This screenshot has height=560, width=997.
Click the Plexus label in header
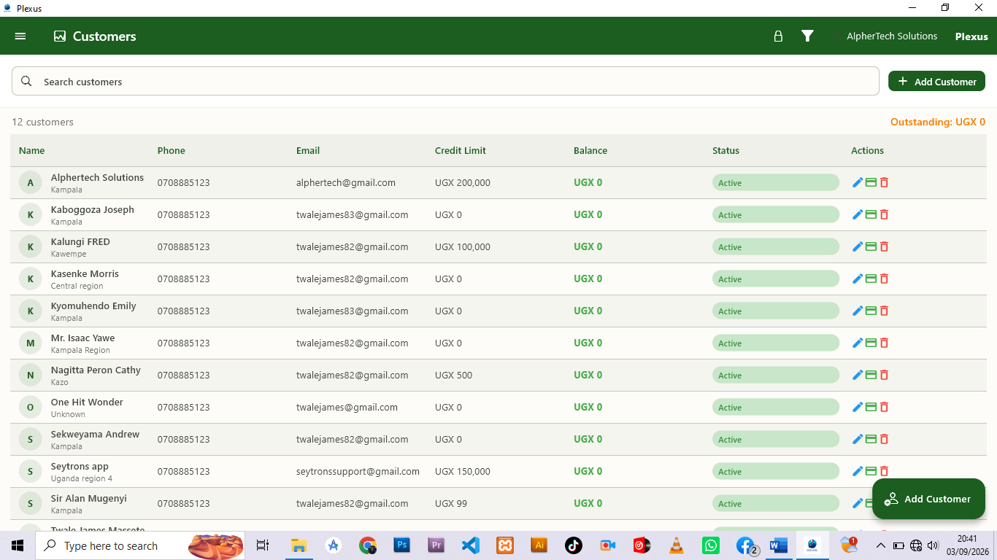(x=971, y=36)
